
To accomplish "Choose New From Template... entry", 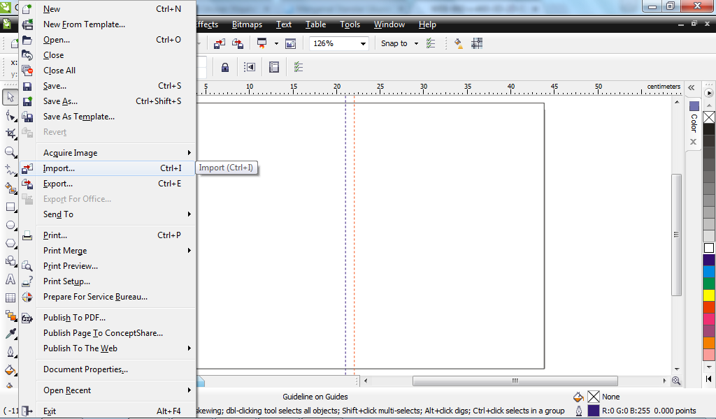I will pyautogui.click(x=108, y=24).
